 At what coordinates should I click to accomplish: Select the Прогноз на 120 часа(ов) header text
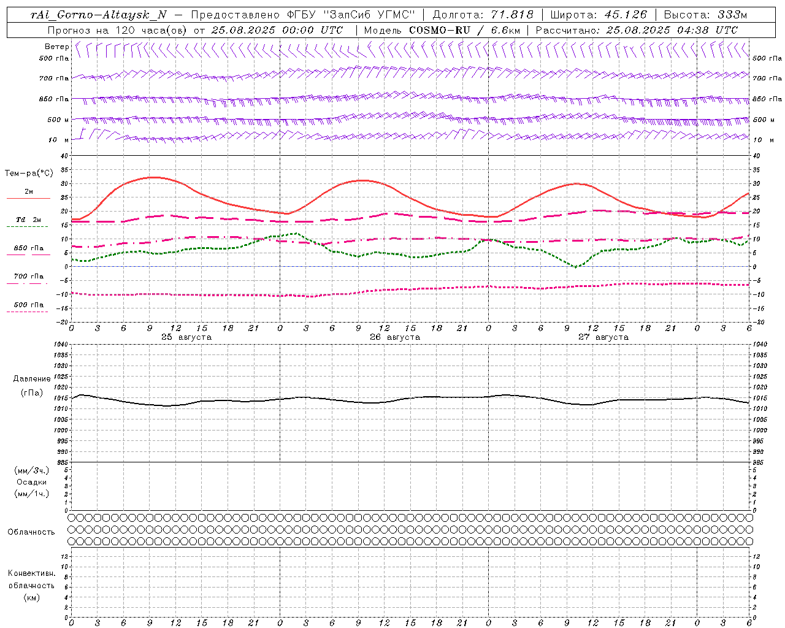118,30
